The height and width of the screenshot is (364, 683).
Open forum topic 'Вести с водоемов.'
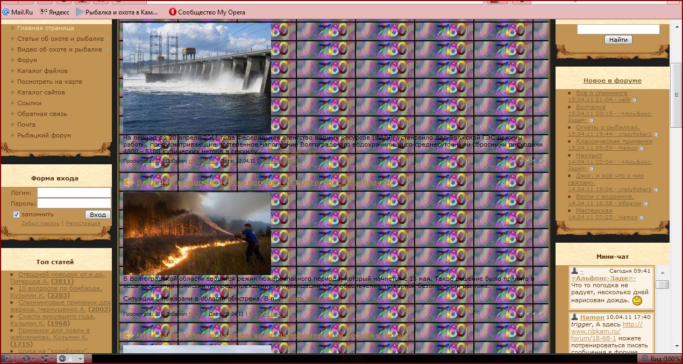tap(604, 197)
